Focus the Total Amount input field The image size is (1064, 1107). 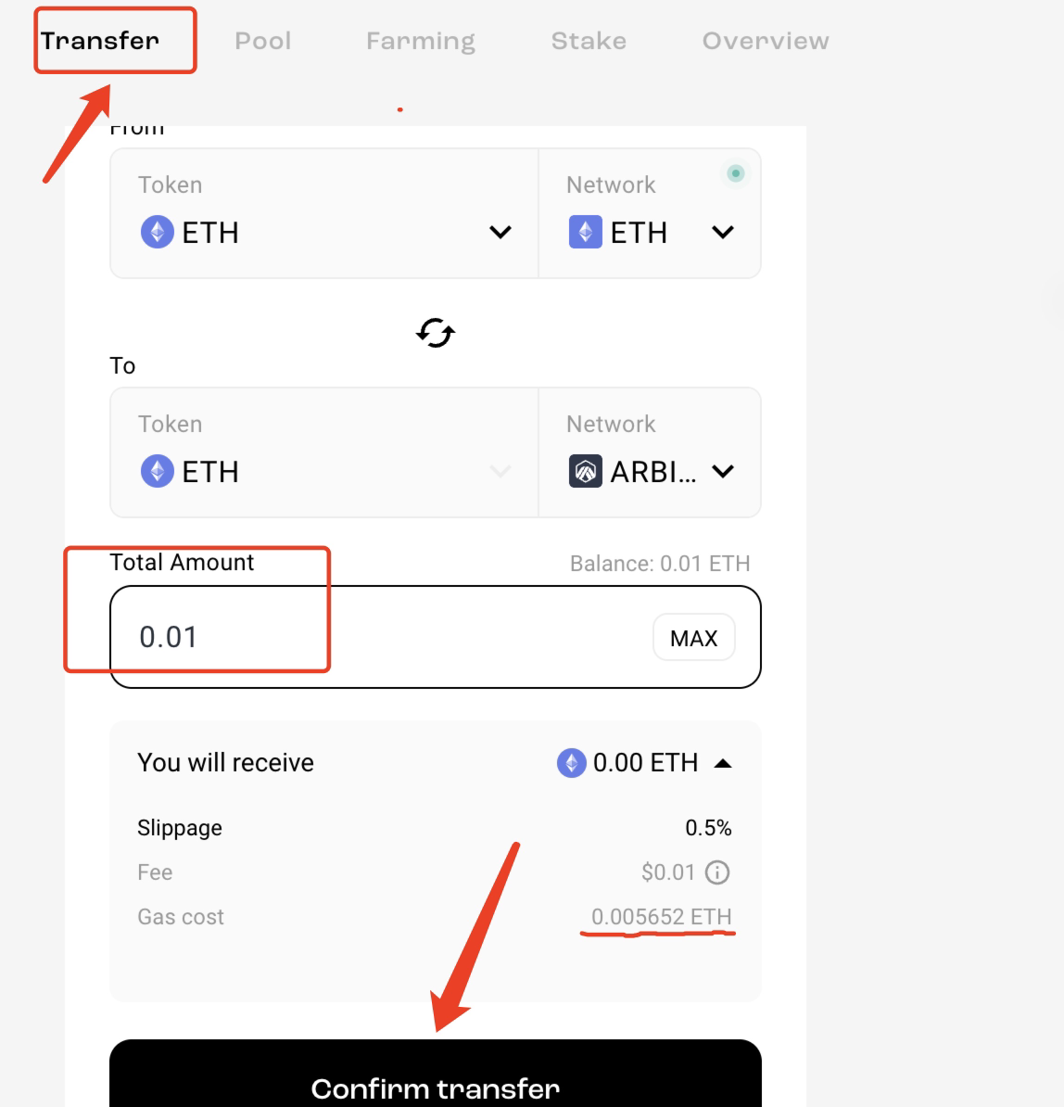click(x=436, y=637)
